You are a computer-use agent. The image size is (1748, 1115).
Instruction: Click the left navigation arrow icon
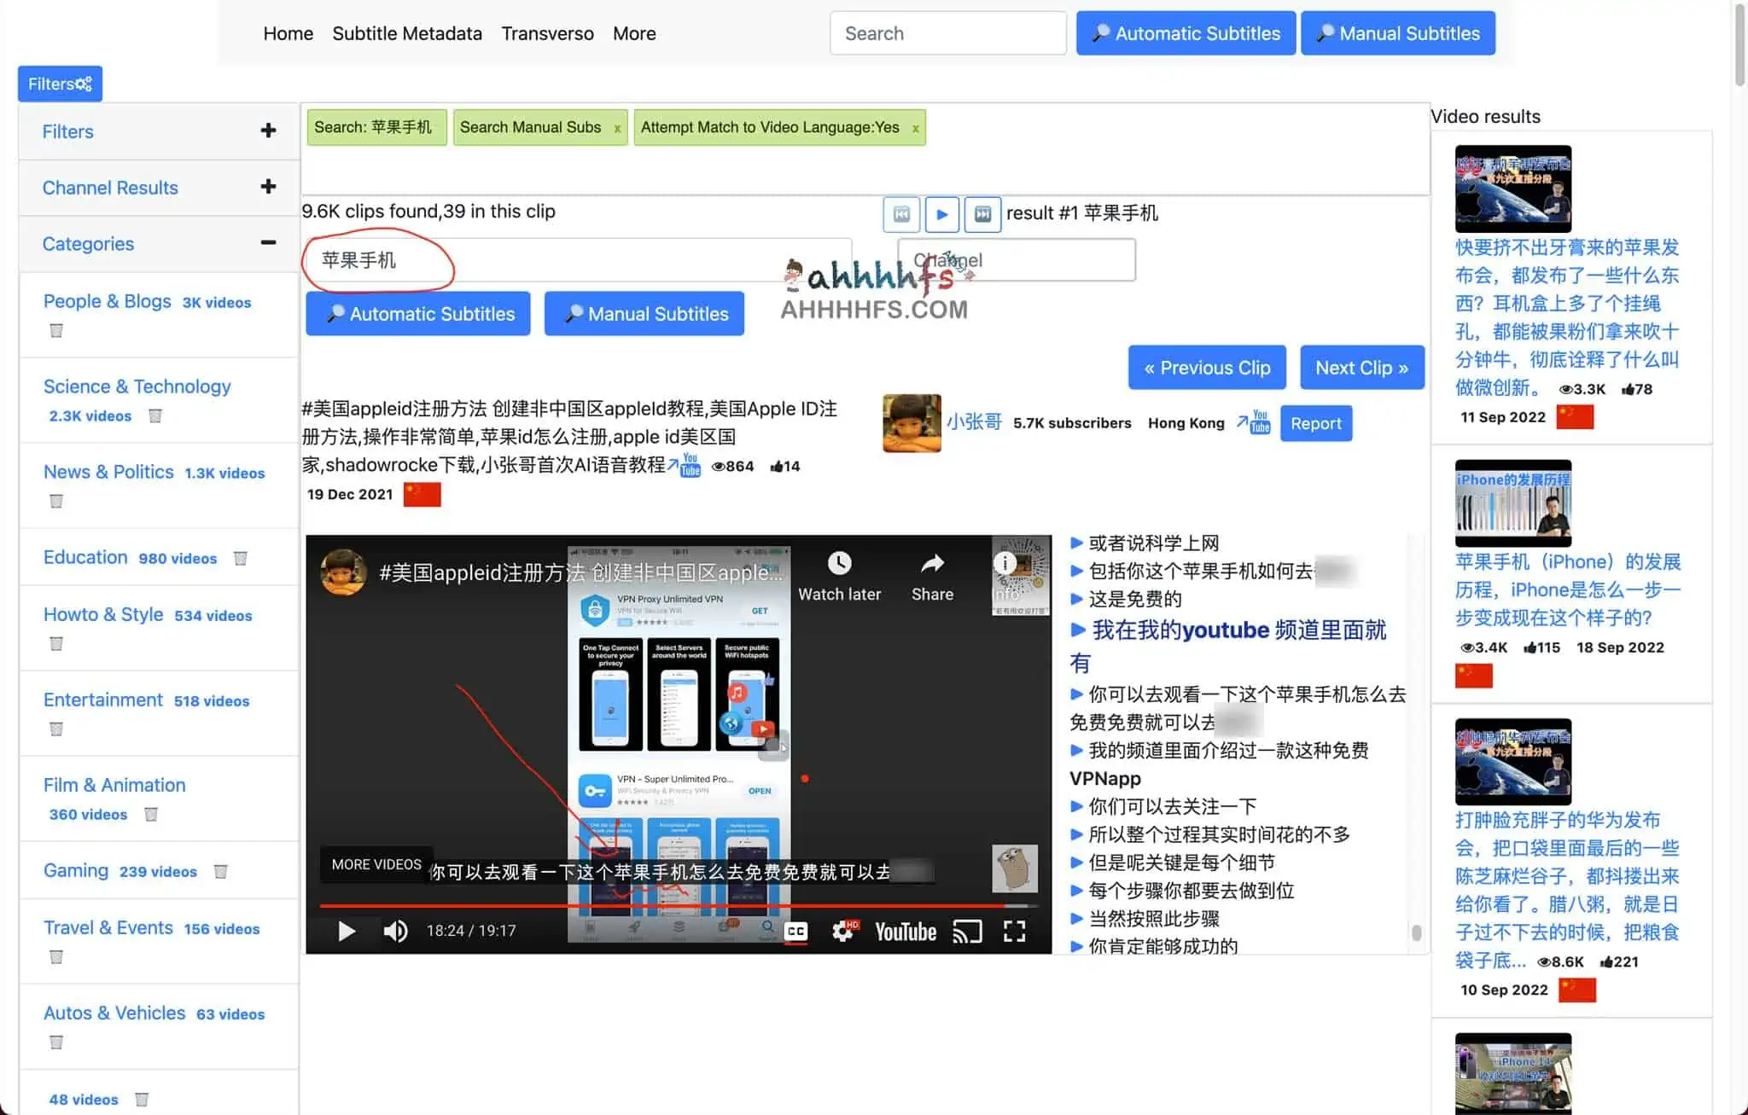(900, 212)
